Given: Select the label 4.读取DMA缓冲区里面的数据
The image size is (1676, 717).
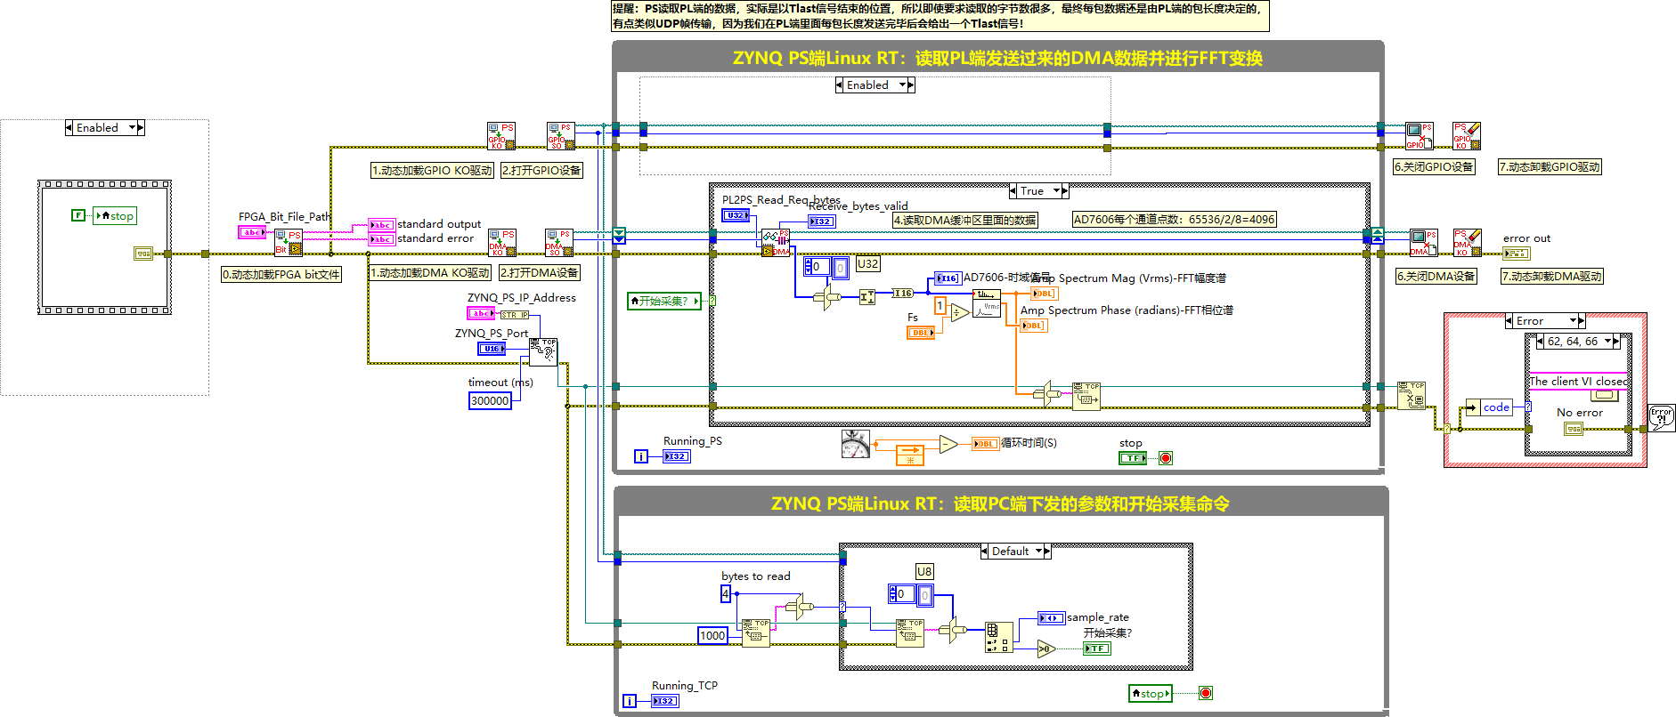Looking at the screenshot, I should (x=965, y=220).
